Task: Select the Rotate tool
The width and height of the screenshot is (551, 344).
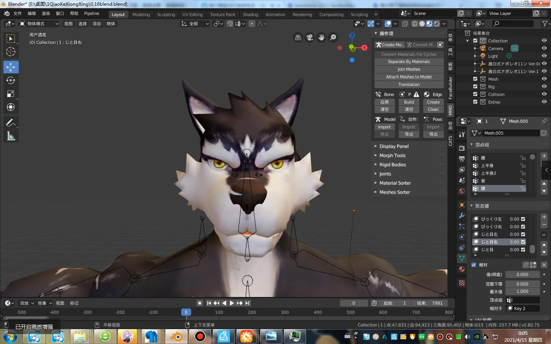Action: (x=11, y=80)
